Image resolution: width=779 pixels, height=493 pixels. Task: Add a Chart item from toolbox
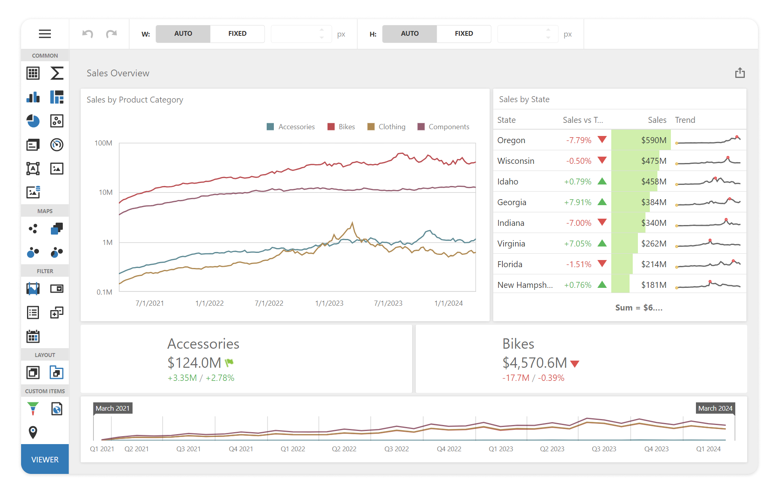(x=33, y=97)
